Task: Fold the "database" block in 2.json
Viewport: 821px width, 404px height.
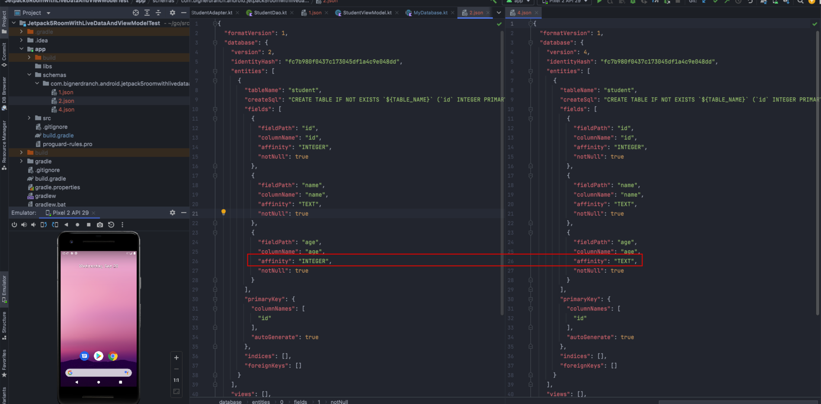Action: pyautogui.click(x=215, y=43)
